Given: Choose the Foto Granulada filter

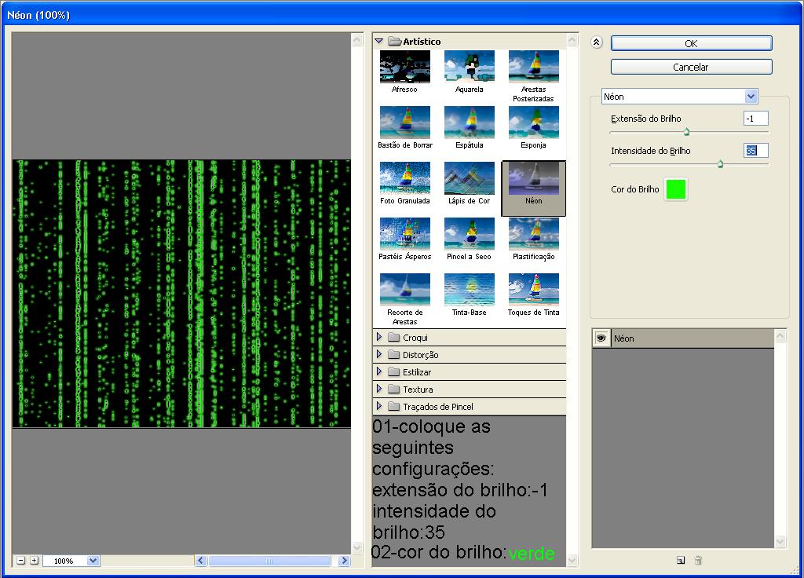Looking at the screenshot, I should [x=404, y=179].
